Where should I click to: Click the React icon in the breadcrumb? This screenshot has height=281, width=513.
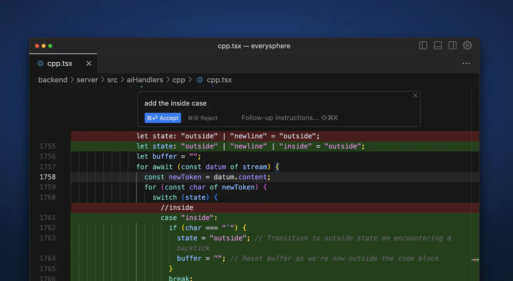pyautogui.click(x=200, y=80)
